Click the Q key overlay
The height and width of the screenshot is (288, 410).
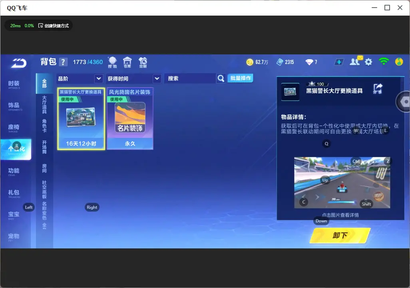pos(326,144)
